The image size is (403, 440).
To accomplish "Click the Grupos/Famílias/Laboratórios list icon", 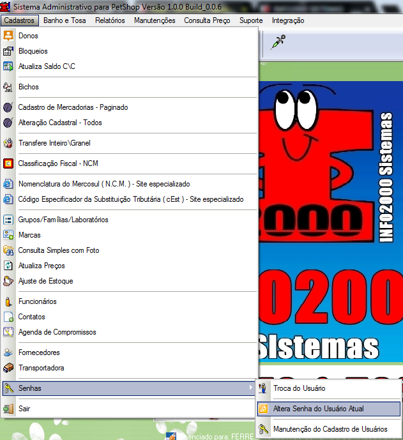I will 8,220.
